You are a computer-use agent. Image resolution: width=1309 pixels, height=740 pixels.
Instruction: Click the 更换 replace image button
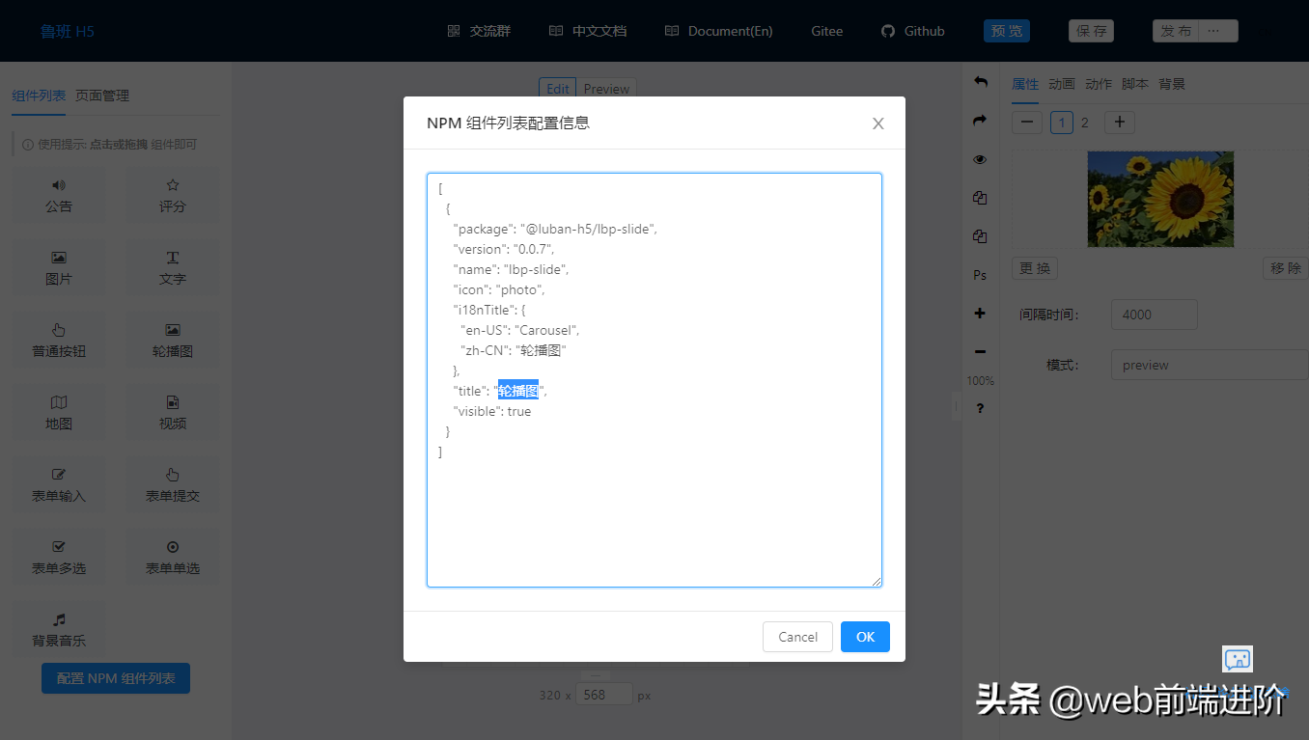click(1036, 268)
